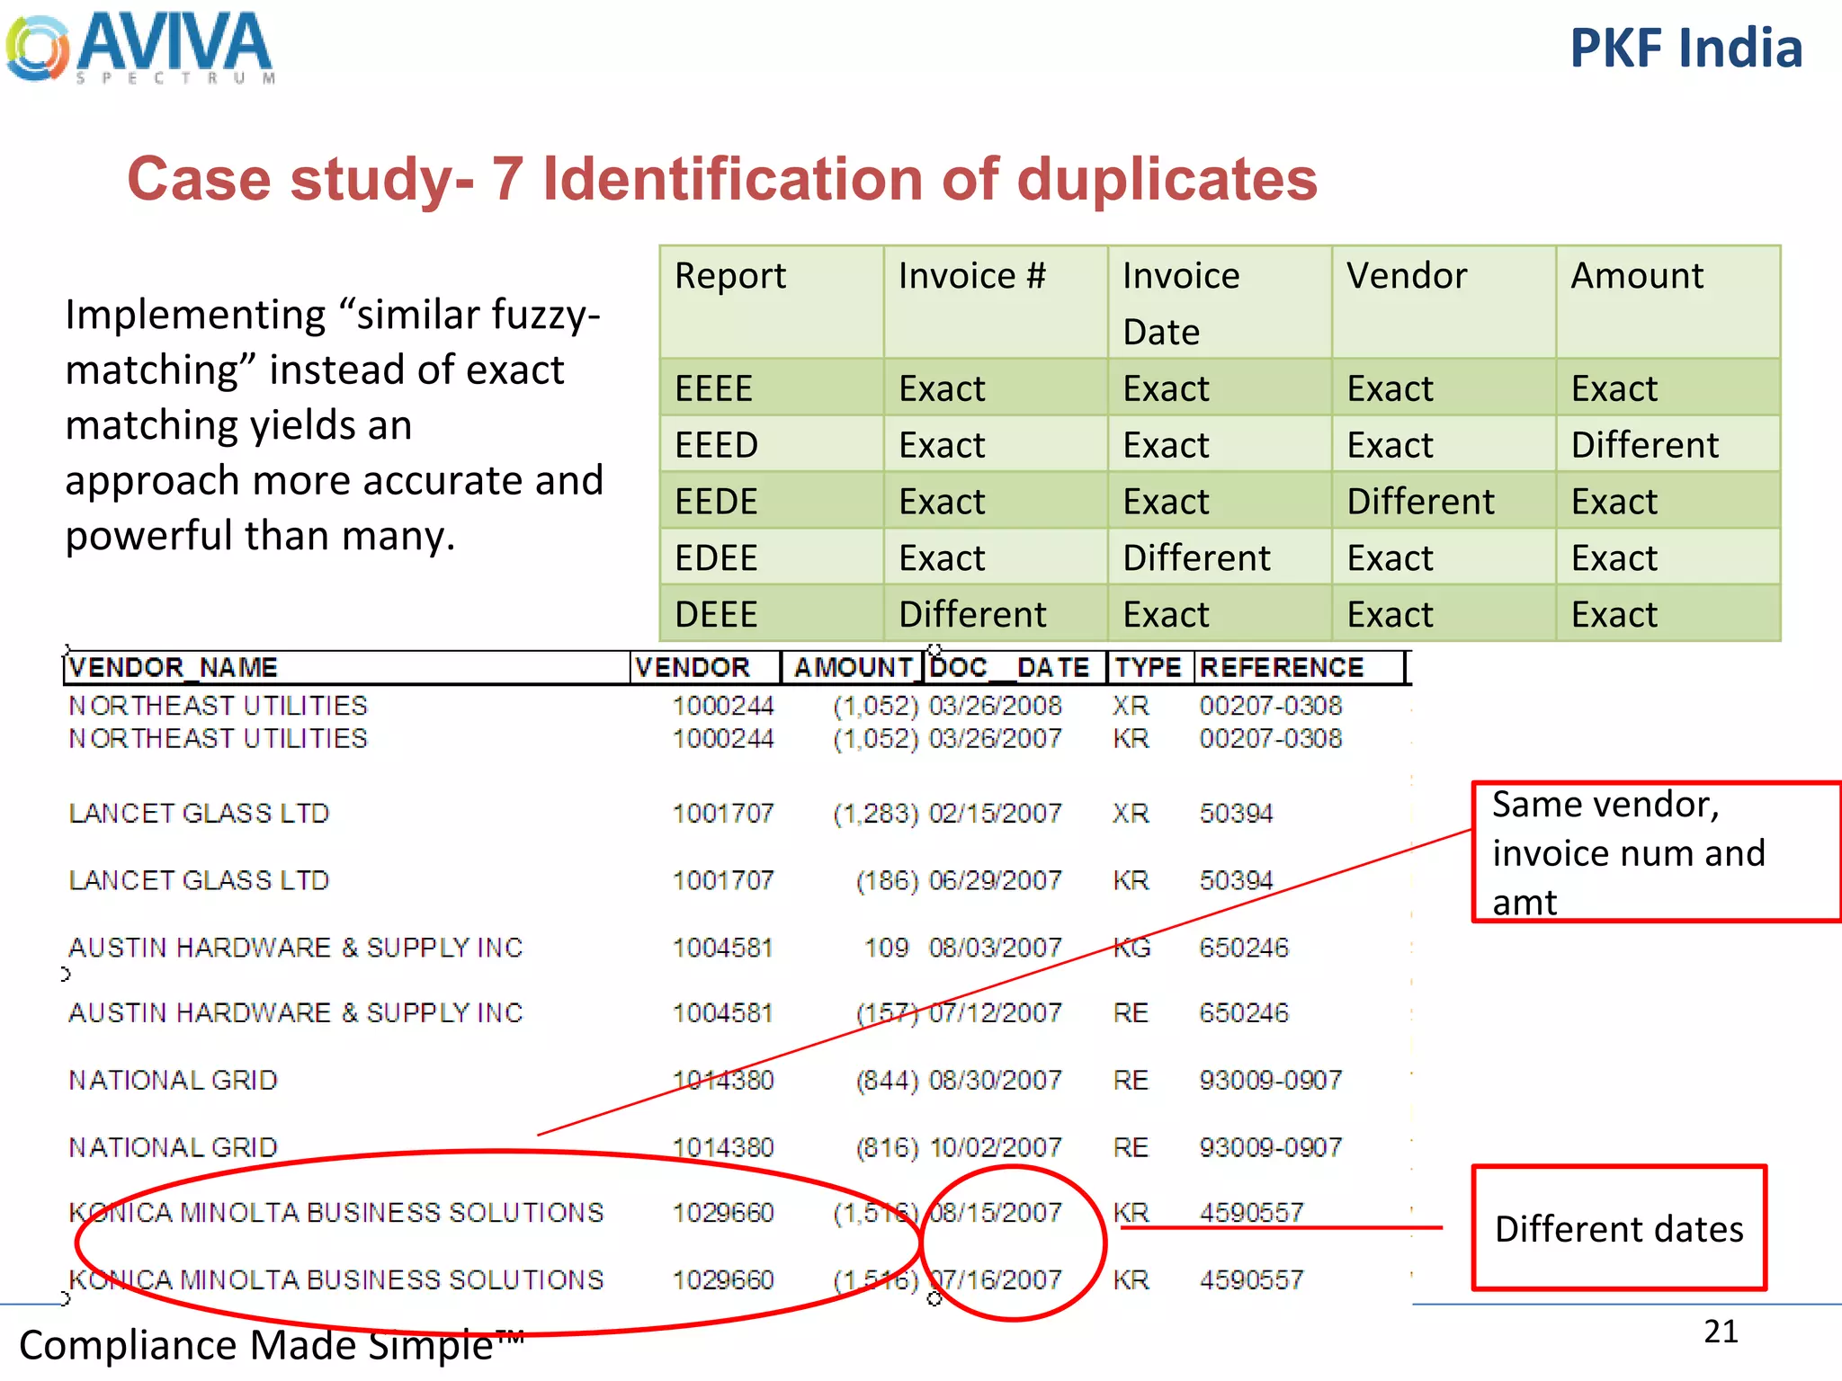Click vendor number 1004581 in the KG row
The height and width of the screenshot is (1381, 1842).
click(x=723, y=948)
